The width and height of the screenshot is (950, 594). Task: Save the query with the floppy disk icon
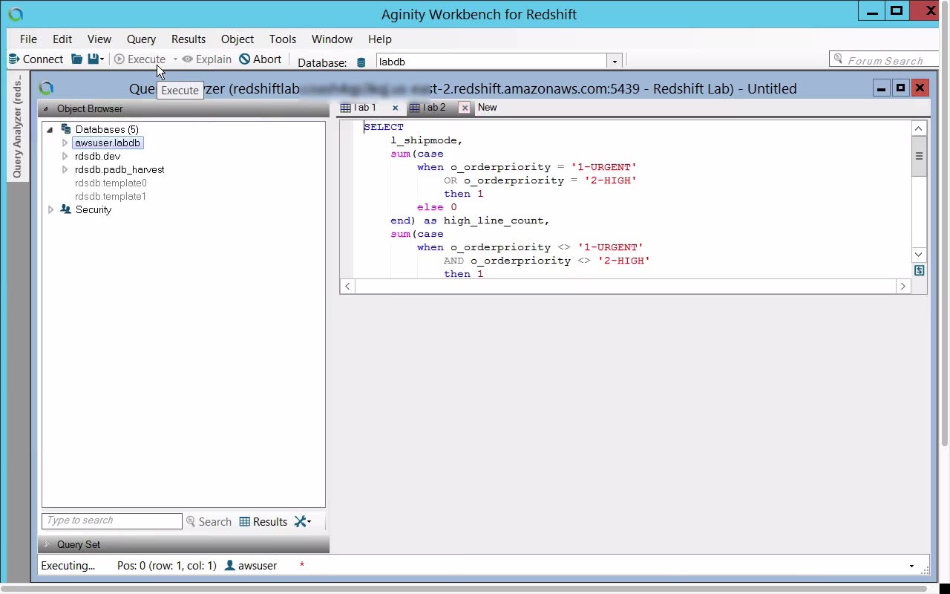93,59
